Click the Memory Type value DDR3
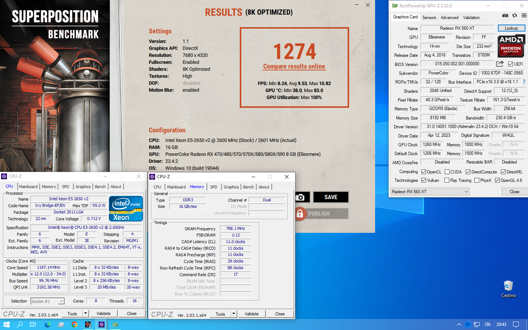The height and width of the screenshot is (330, 528). pos(188,200)
